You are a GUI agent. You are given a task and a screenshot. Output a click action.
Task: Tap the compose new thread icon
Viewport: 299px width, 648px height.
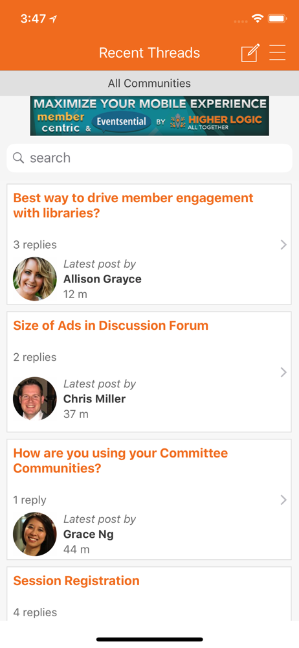click(x=250, y=53)
